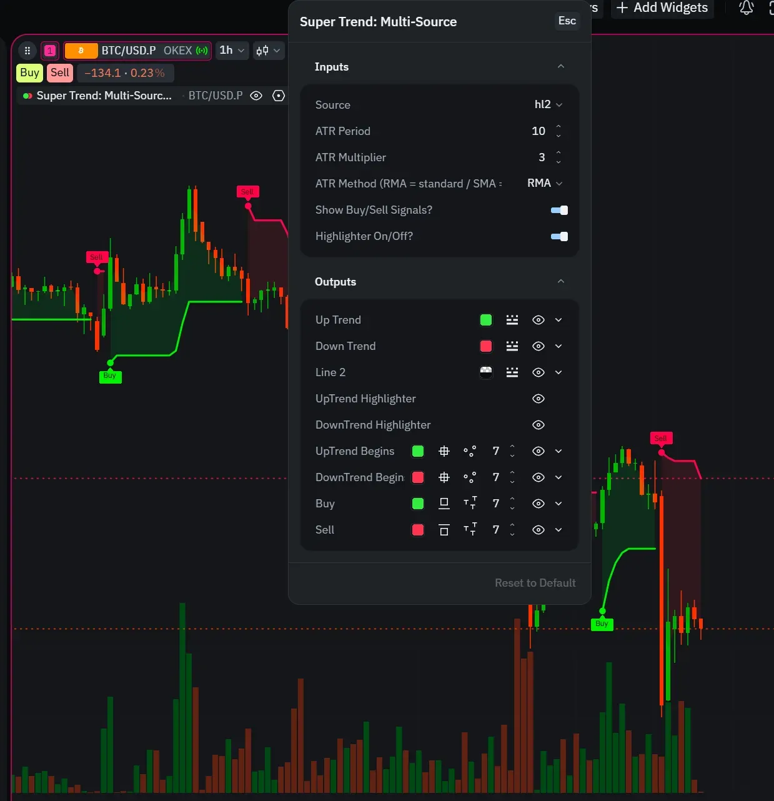Screen dimensions: 774x801
Task: Expand the Line 2 row options chevron
Action: tap(558, 372)
